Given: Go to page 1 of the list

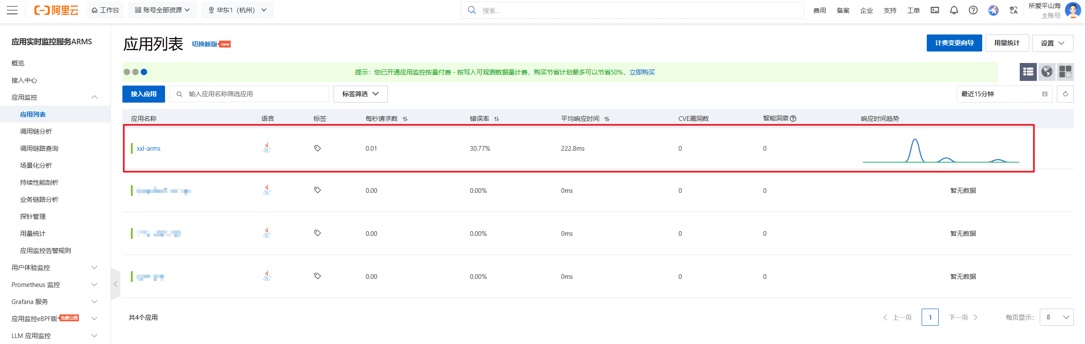Looking at the screenshot, I should (x=930, y=317).
